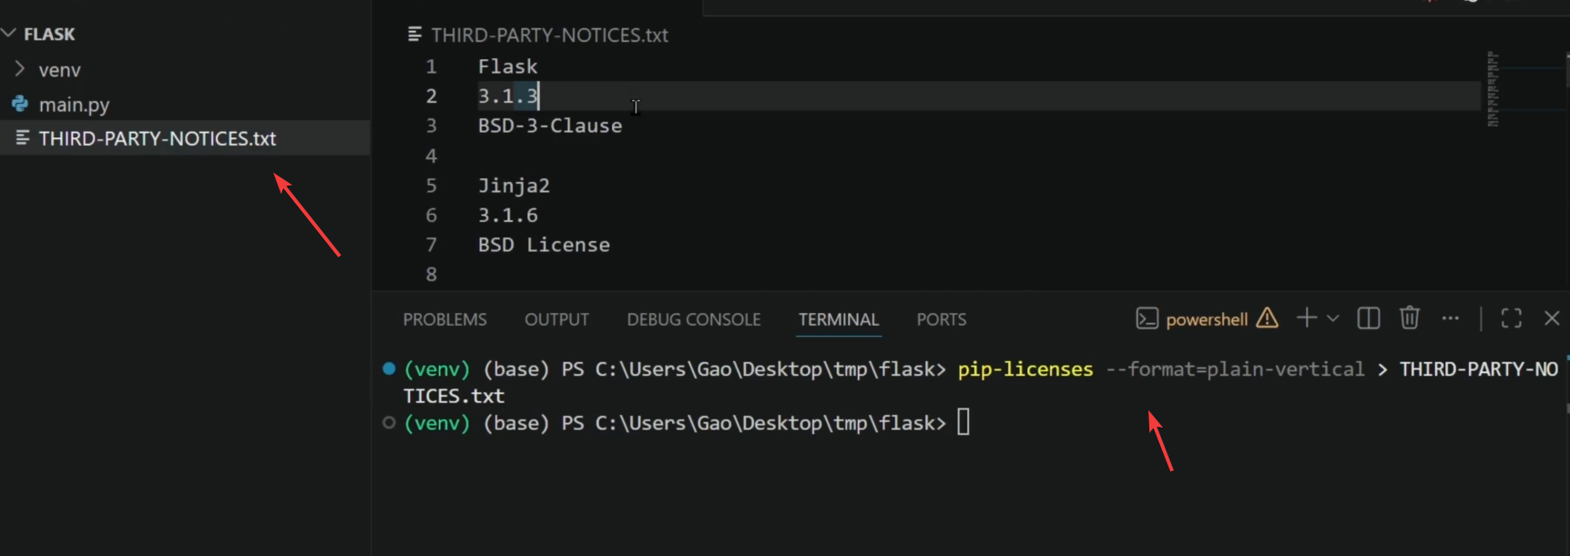The width and height of the screenshot is (1570, 556).
Task: Open main.py in the explorer
Action: [x=74, y=105]
